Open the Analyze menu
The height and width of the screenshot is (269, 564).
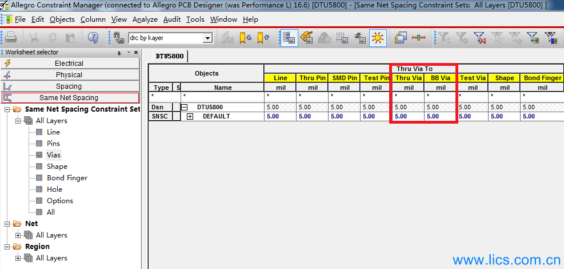point(145,19)
